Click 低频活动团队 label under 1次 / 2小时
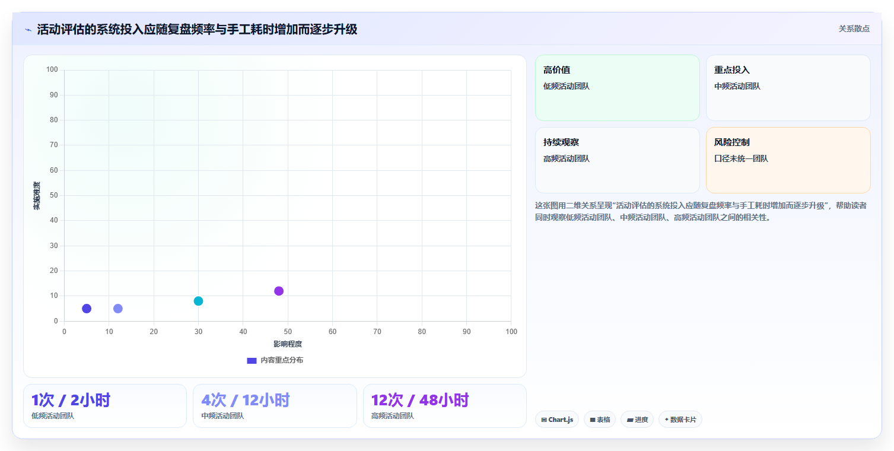The width and height of the screenshot is (894, 451). 53,416
